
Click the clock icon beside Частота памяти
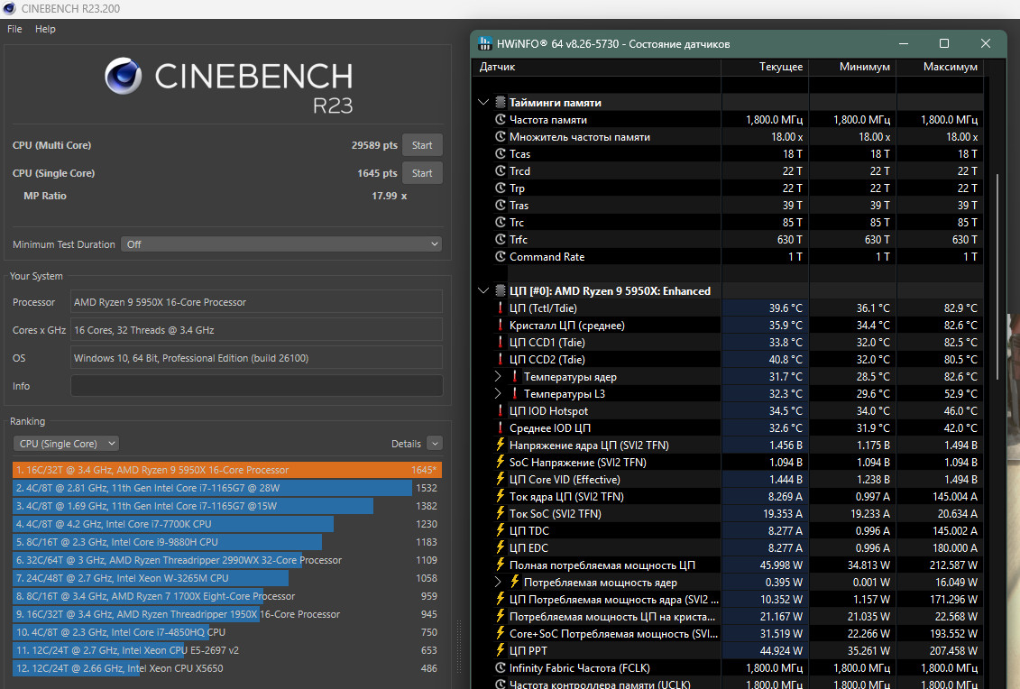pos(501,120)
